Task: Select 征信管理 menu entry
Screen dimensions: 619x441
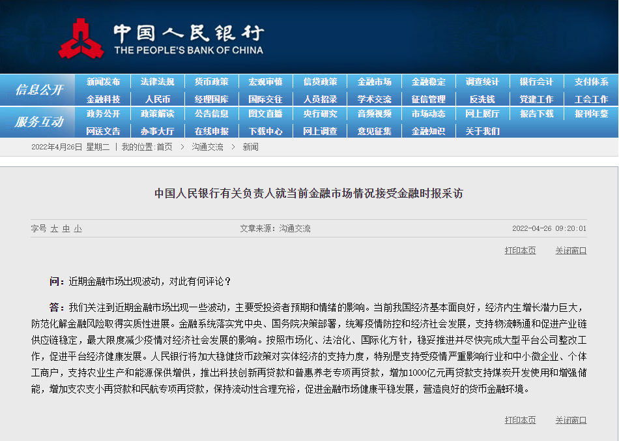Action: click(x=428, y=99)
